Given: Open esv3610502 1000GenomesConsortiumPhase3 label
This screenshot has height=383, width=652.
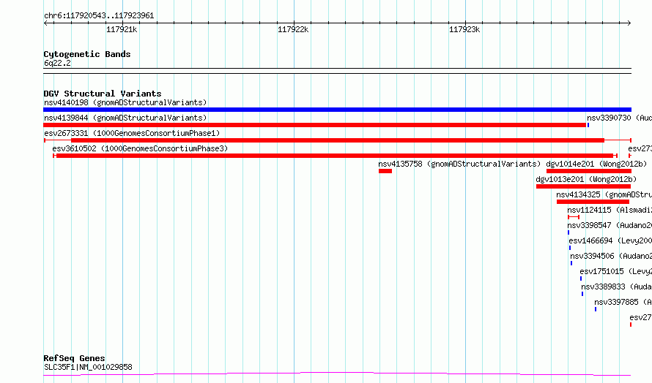Looking at the screenshot, I should [x=140, y=148].
